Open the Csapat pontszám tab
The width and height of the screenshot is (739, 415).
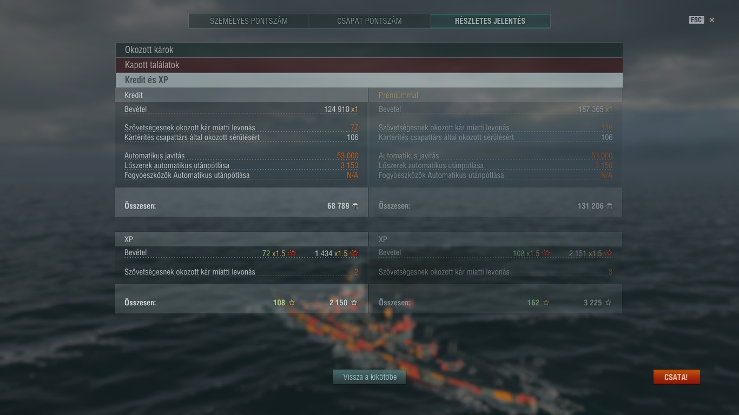coord(369,21)
